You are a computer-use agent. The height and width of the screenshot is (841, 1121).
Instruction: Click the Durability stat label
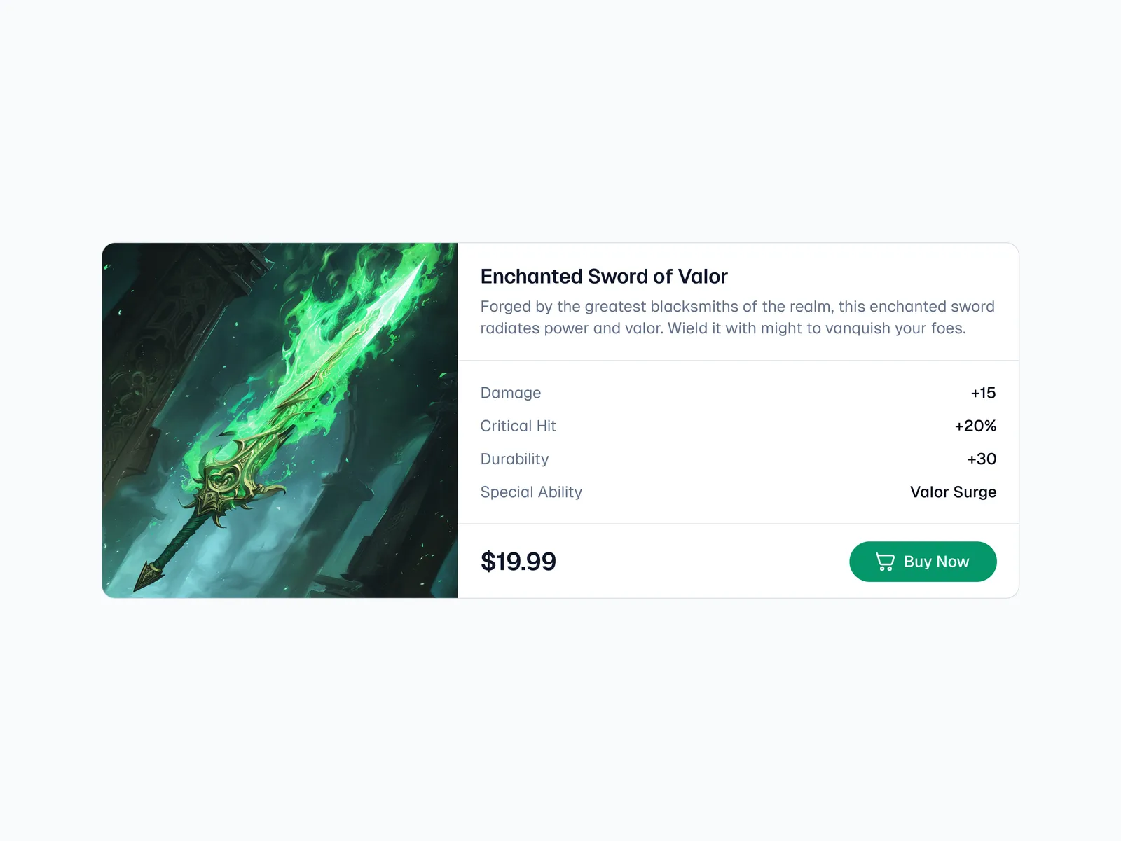(x=515, y=459)
